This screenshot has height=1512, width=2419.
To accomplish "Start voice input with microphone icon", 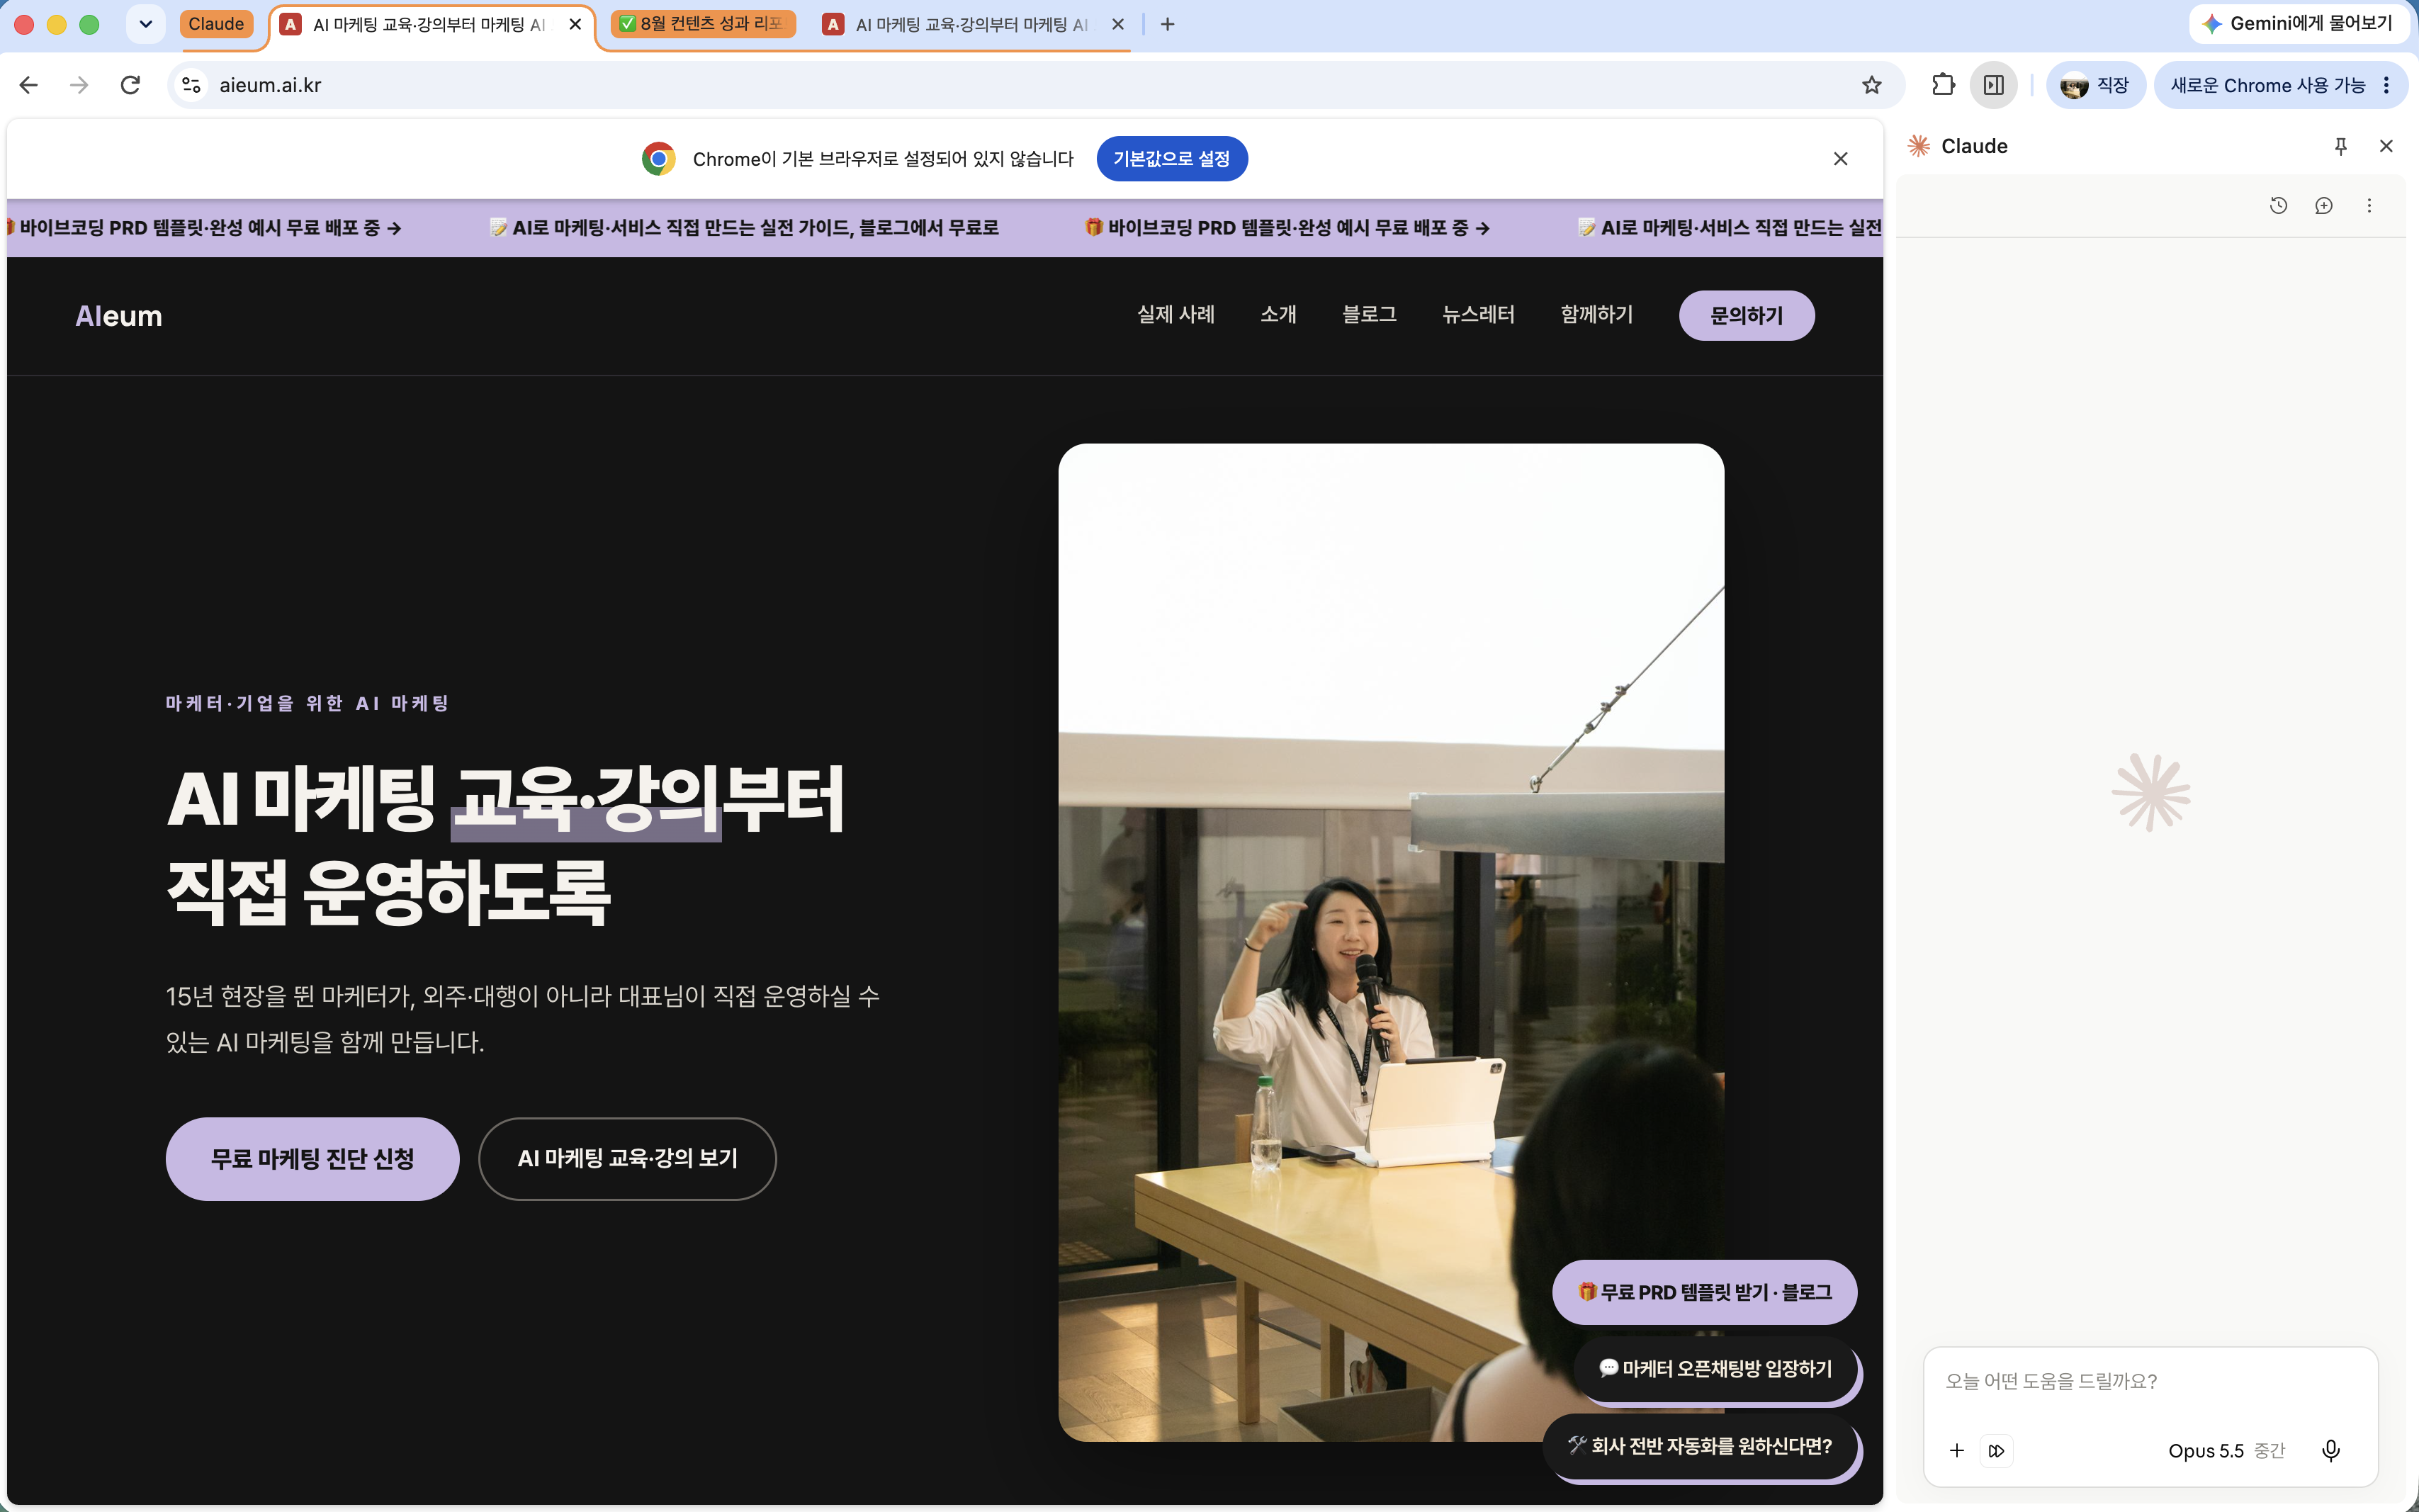I will (2331, 1450).
